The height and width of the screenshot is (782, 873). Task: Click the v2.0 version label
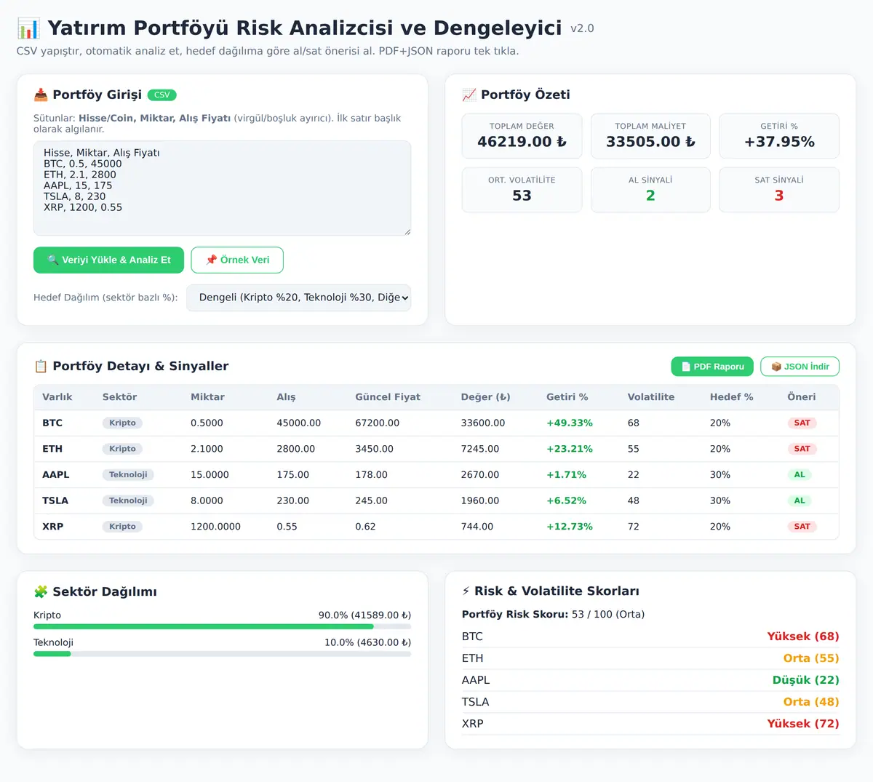coord(582,28)
